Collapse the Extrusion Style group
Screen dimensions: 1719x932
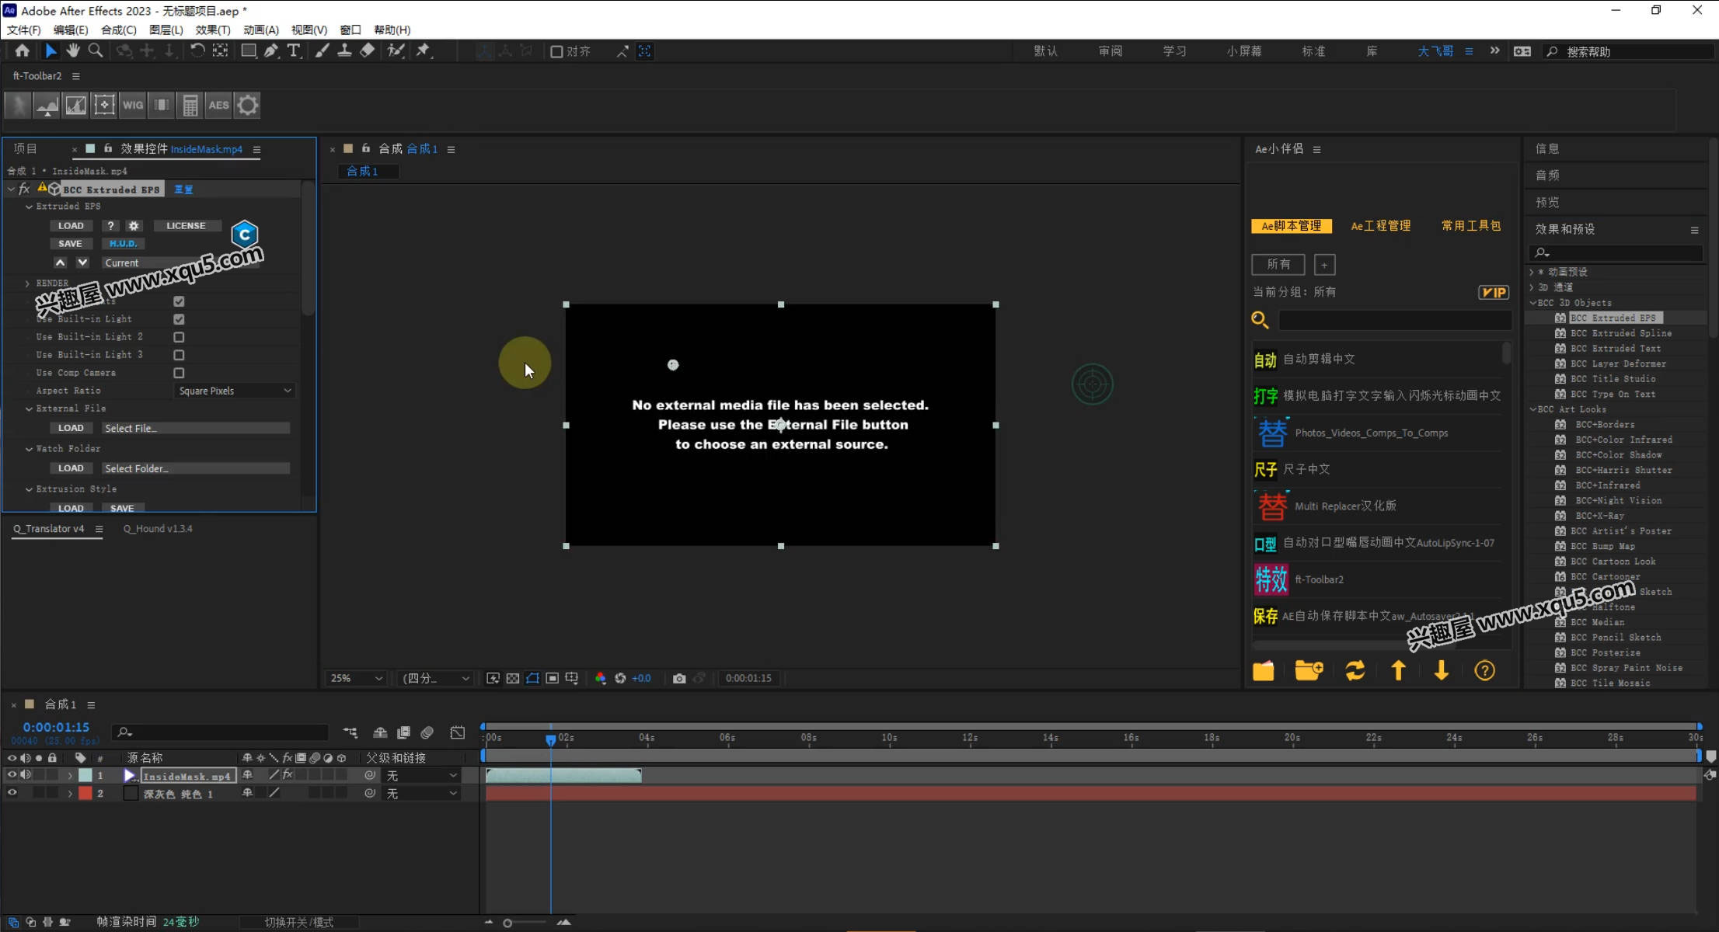[x=29, y=489]
